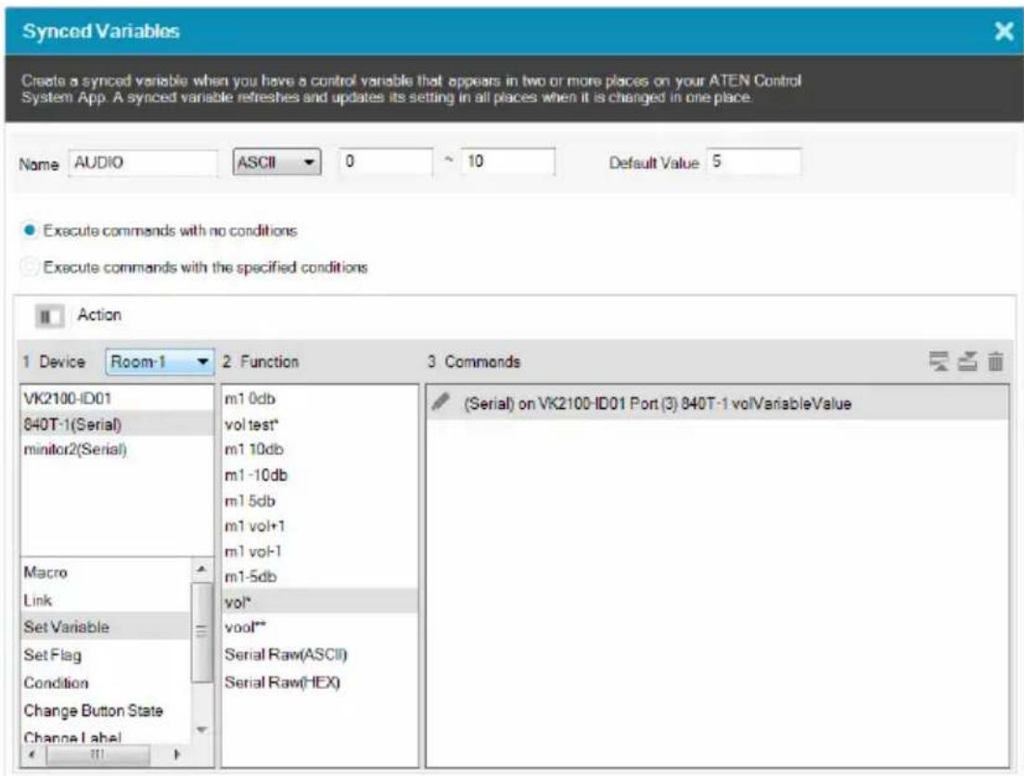Select Condition in the action list
The width and height of the screenshot is (1024, 776).
click(106, 682)
